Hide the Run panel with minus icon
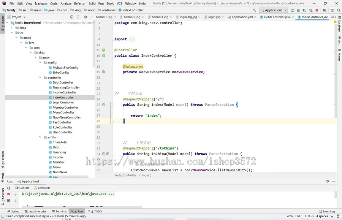 (x=334, y=181)
